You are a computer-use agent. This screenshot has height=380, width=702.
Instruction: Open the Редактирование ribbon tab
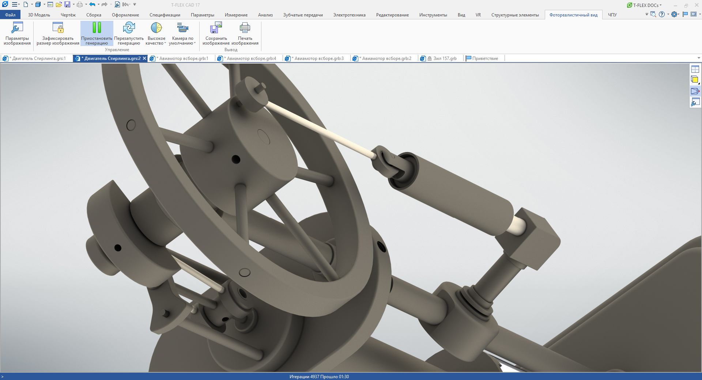tap(393, 15)
